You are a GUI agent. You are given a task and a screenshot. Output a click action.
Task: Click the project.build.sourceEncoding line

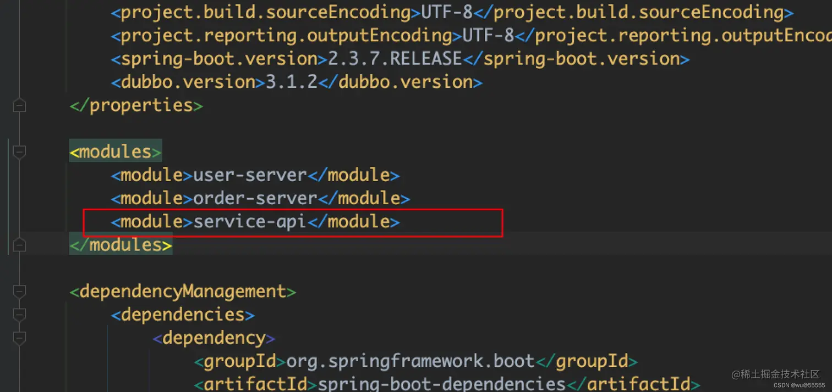(452, 12)
